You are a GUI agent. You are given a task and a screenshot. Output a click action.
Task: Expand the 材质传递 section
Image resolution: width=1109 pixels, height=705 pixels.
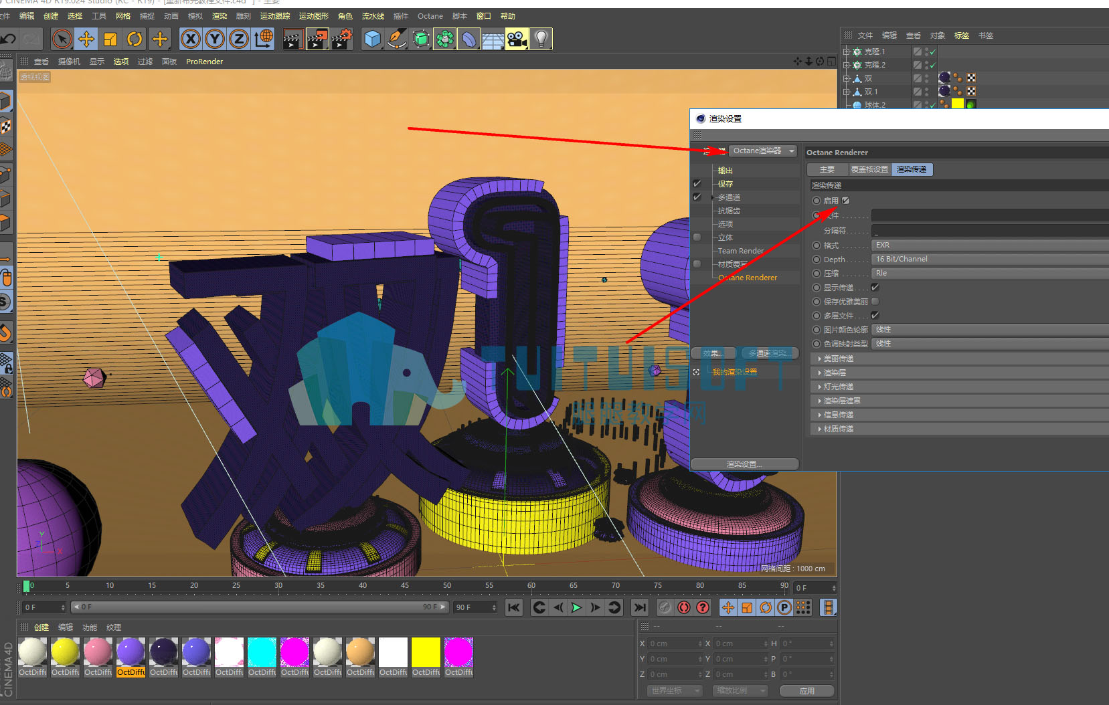[960, 429]
